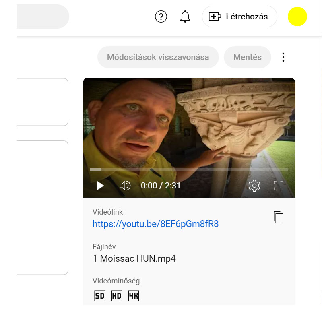Click the Létrehozás create button
Viewport: 322px width, 322px height.
coord(239,17)
